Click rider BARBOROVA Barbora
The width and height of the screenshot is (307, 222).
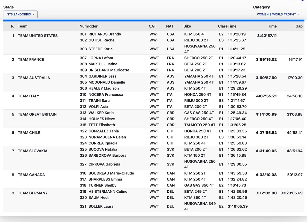(107, 155)
